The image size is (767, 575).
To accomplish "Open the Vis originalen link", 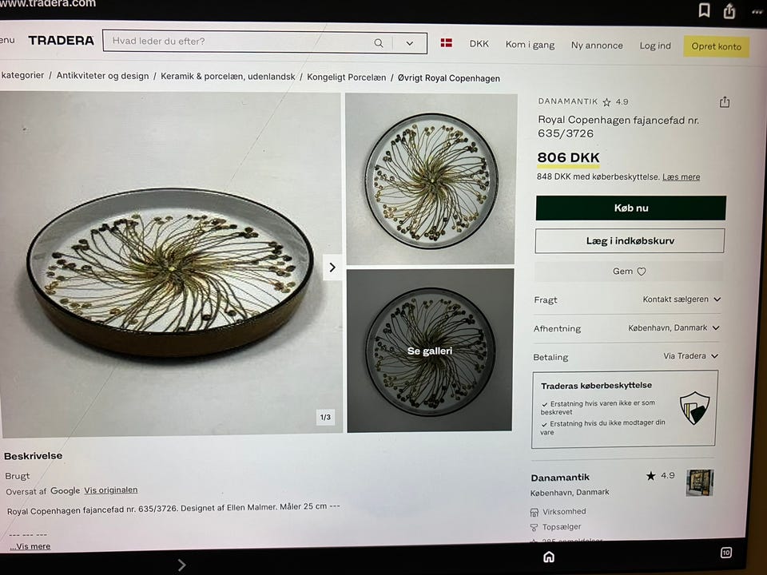I will (111, 490).
